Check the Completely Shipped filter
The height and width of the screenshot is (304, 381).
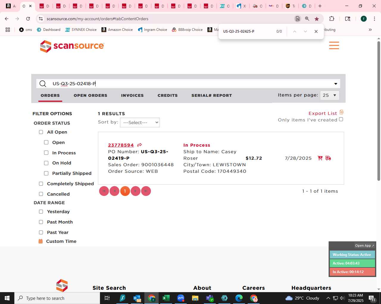click(41, 184)
